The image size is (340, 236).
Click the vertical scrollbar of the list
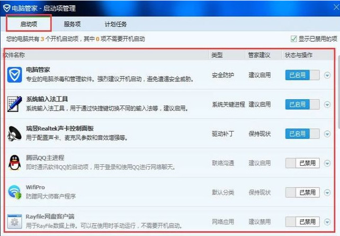pos(338,92)
